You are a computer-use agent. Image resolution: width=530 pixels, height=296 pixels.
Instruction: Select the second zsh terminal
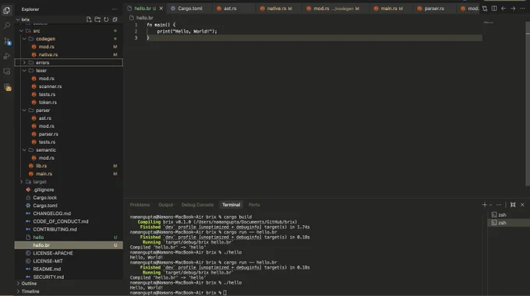point(508,223)
